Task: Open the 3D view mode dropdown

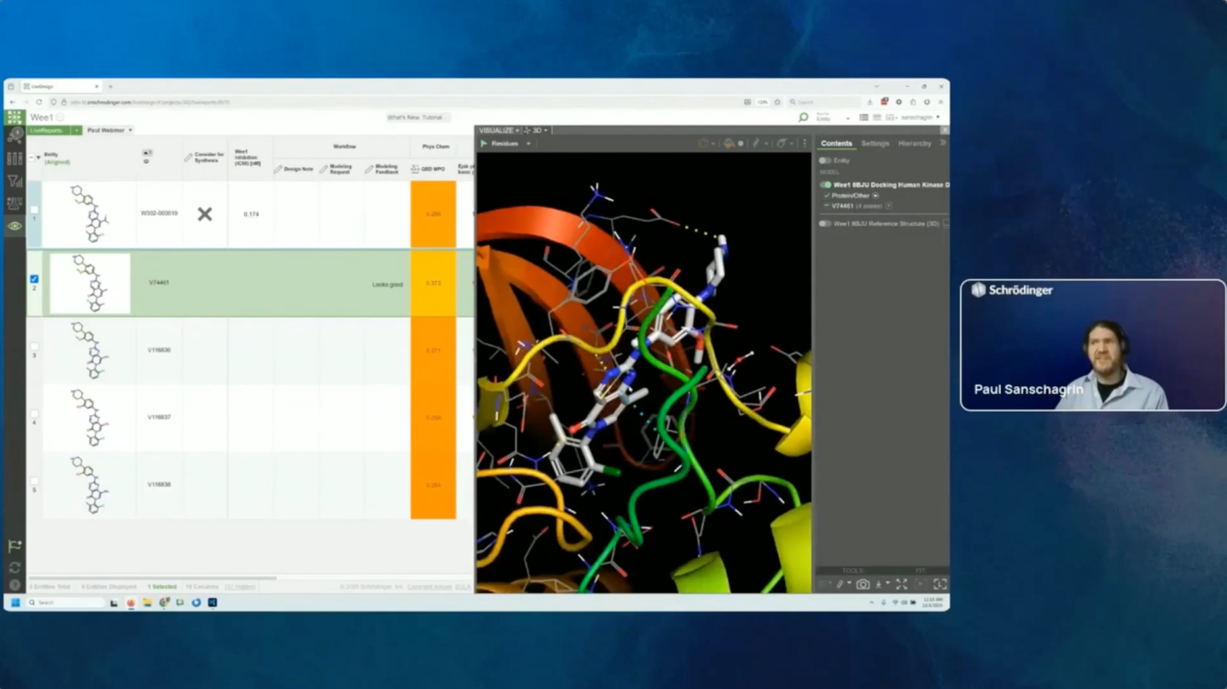Action: 537,130
